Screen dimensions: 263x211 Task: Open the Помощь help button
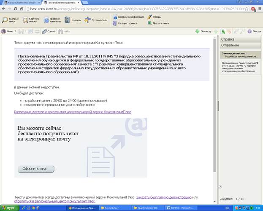[255, 31]
